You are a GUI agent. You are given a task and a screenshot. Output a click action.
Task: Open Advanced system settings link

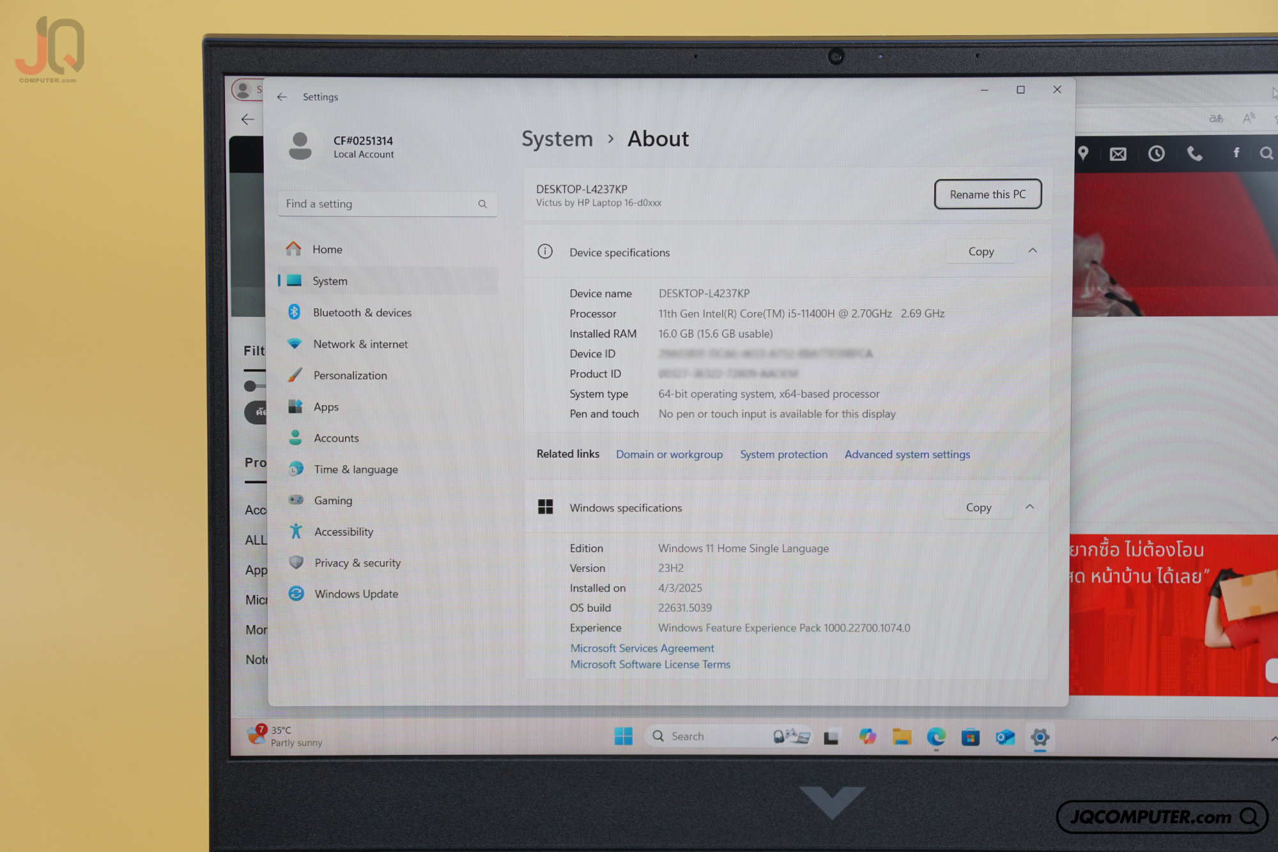tap(907, 454)
